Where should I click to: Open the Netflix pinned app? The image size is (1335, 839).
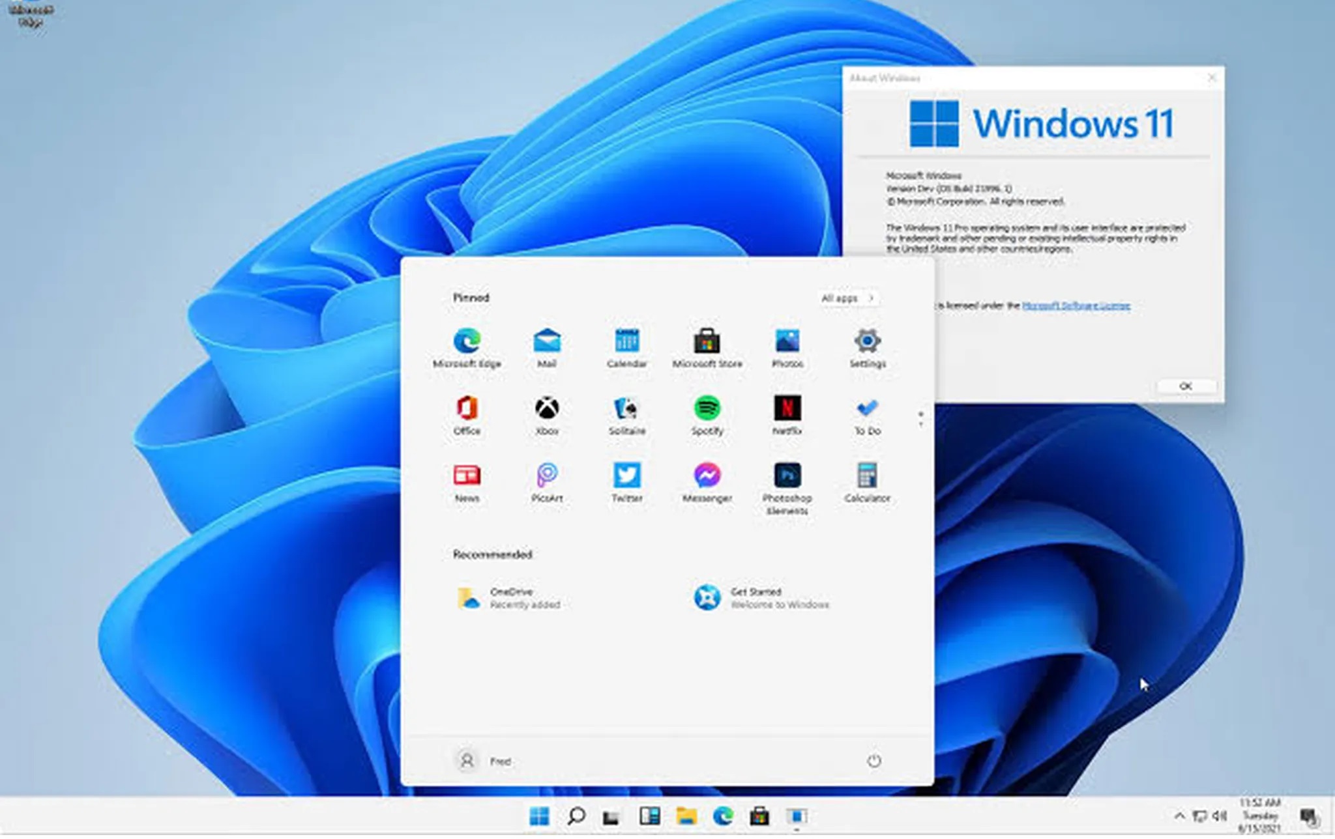point(787,408)
